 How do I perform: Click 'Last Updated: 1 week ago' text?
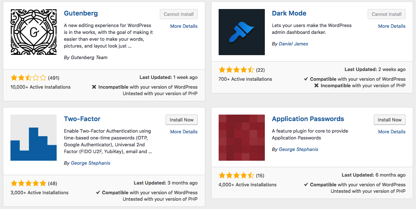pyautogui.click(x=168, y=77)
